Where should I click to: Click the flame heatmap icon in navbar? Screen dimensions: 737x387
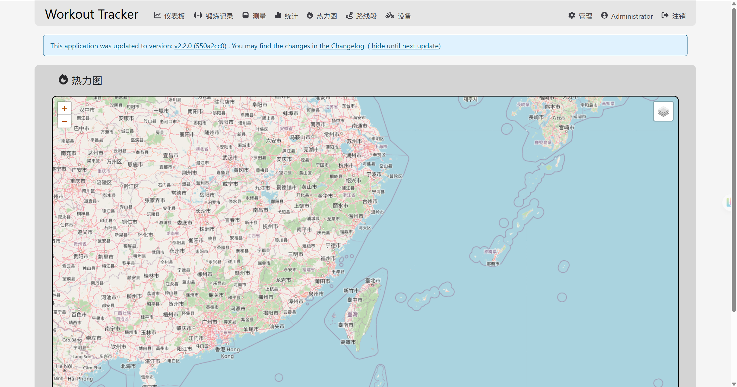click(x=310, y=16)
